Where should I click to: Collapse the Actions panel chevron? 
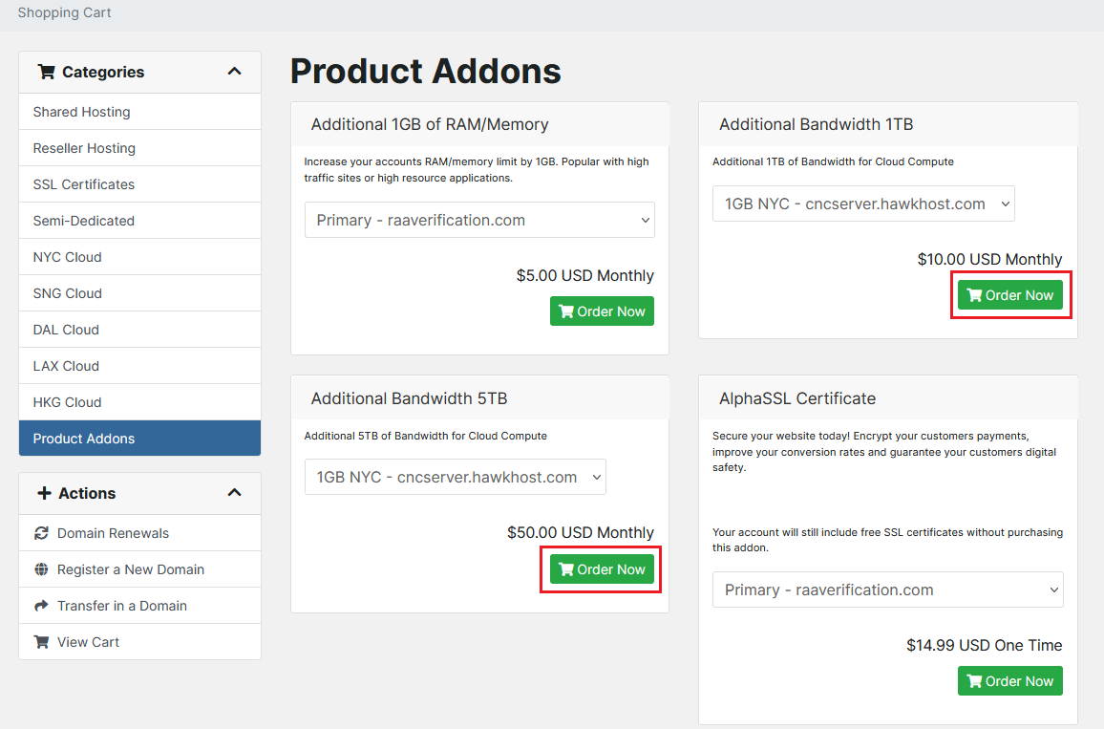coord(234,493)
